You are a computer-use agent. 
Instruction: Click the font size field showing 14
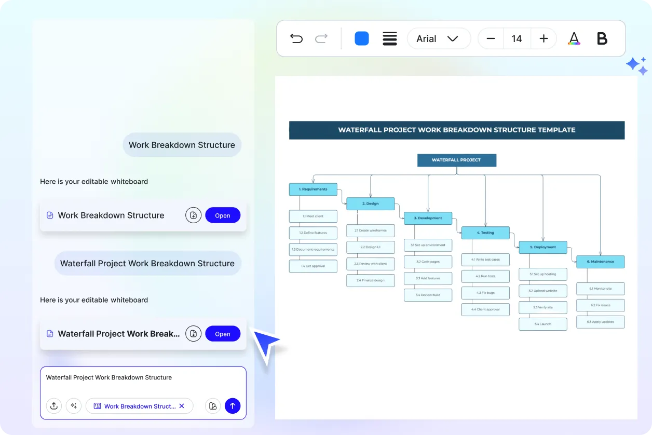coord(517,38)
